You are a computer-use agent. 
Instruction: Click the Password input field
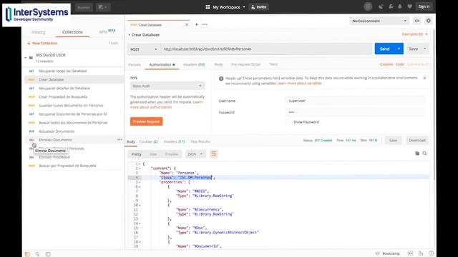(356, 112)
